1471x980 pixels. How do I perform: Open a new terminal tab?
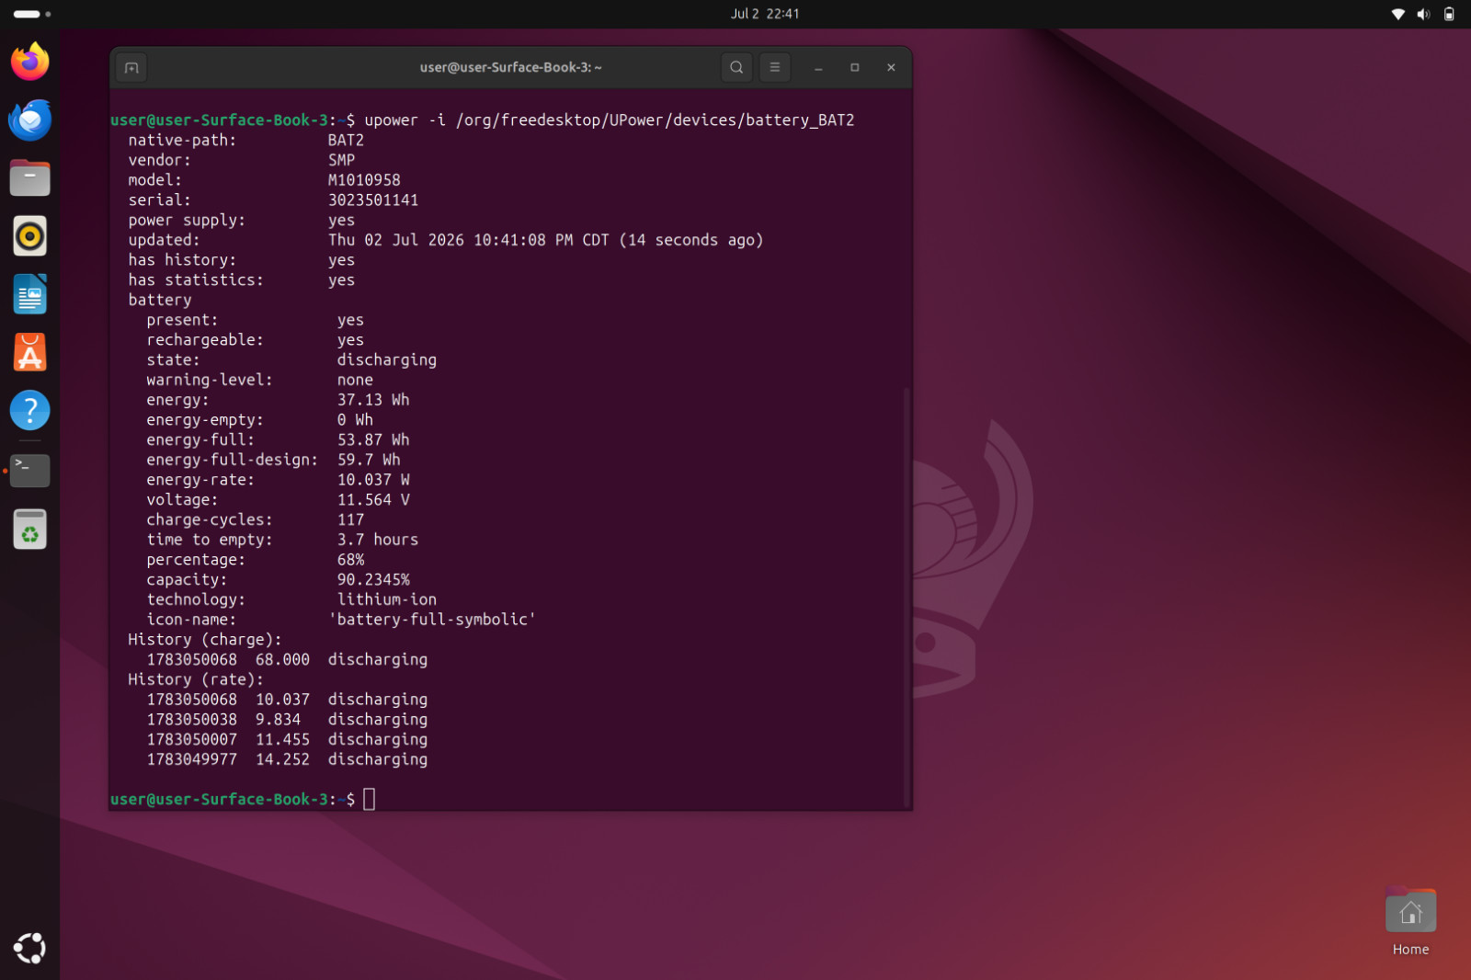(131, 67)
